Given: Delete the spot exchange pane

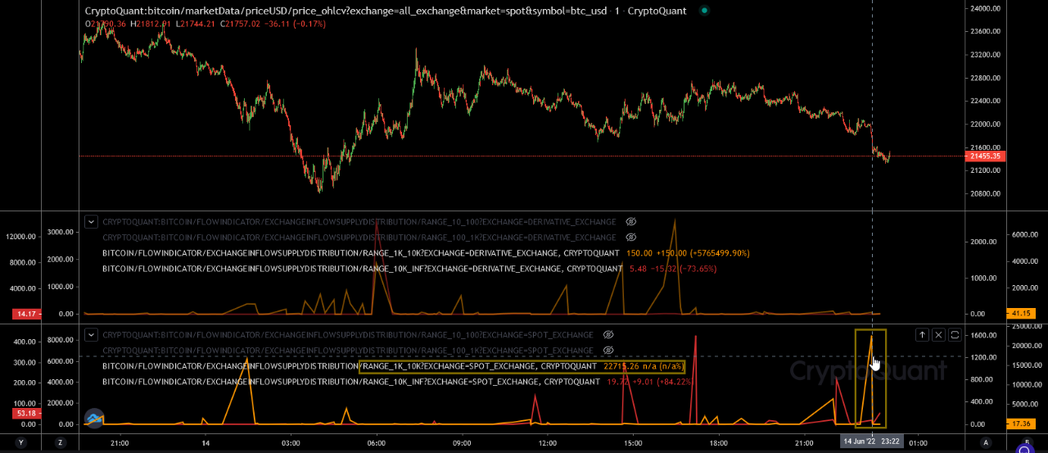Looking at the screenshot, I should tap(938, 335).
